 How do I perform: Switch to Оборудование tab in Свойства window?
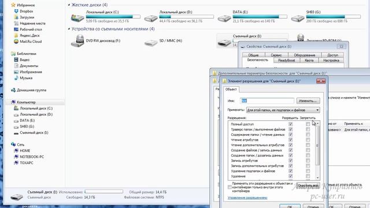305,55
